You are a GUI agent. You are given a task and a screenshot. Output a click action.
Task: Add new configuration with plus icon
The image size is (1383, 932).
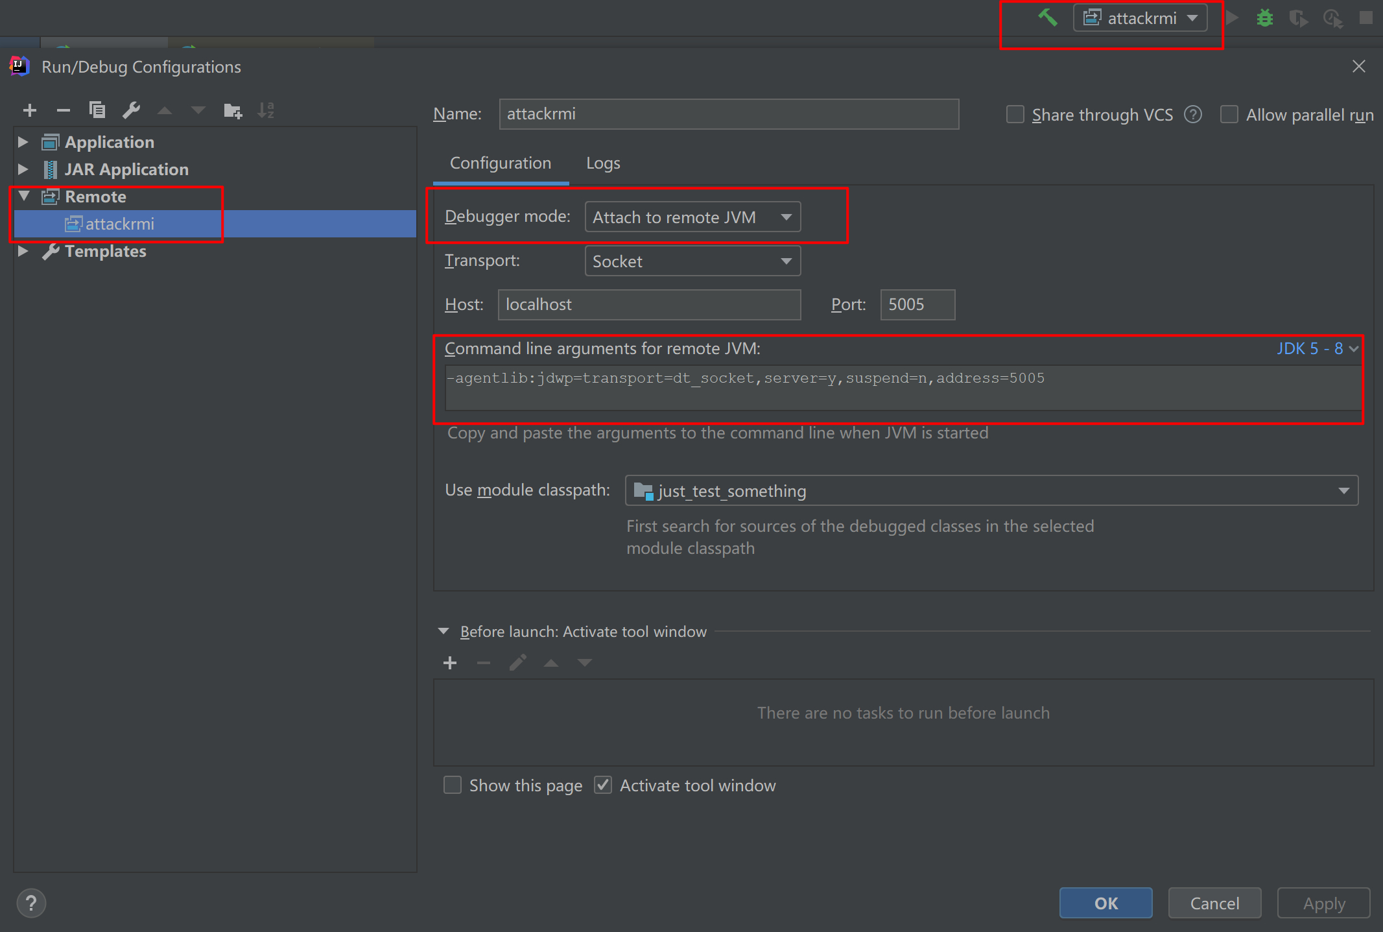30,110
